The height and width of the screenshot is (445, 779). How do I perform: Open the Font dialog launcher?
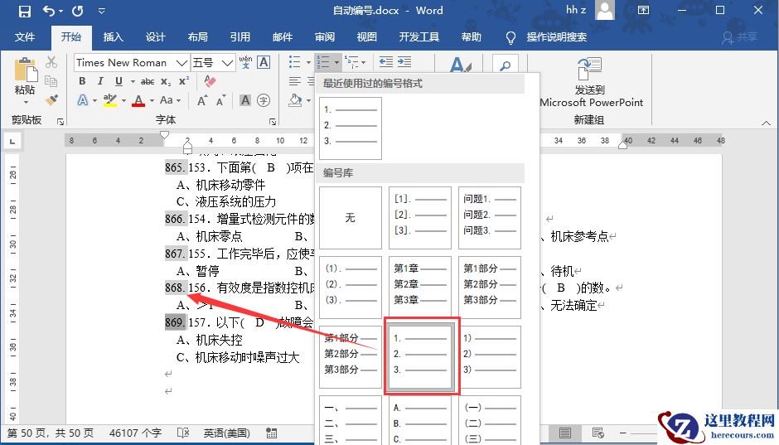[x=273, y=121]
